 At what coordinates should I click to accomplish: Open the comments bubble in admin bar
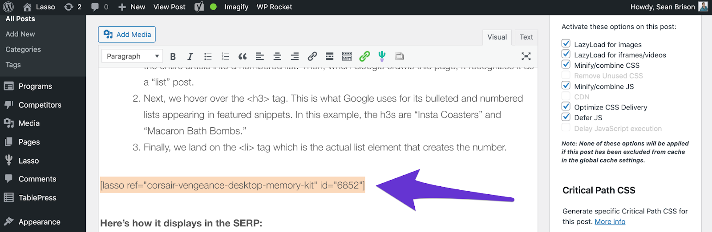(100, 7)
